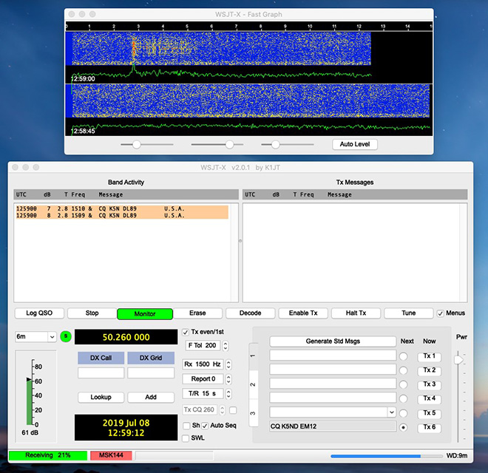
Task: Click the CQ K5ND EM12 message field
Action: coord(333,426)
